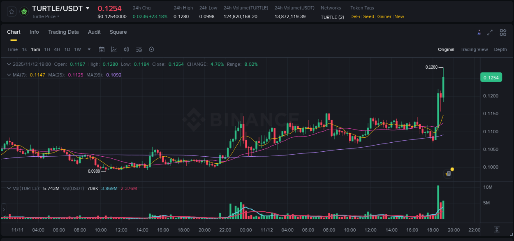
Task: Expand the extra timeframes dropdown arrow
Action: point(88,49)
